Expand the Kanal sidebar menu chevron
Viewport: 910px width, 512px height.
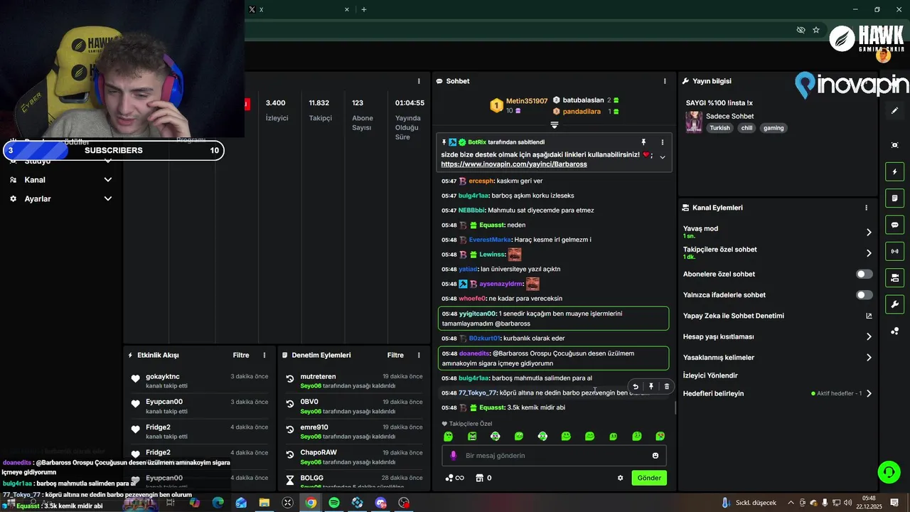(108, 180)
